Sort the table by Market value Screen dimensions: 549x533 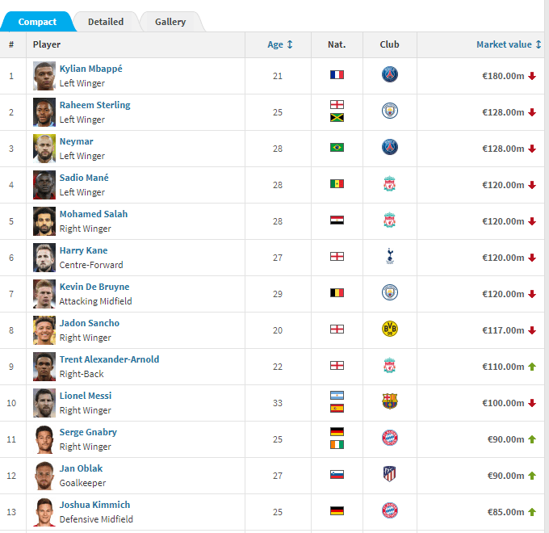pyautogui.click(x=509, y=44)
